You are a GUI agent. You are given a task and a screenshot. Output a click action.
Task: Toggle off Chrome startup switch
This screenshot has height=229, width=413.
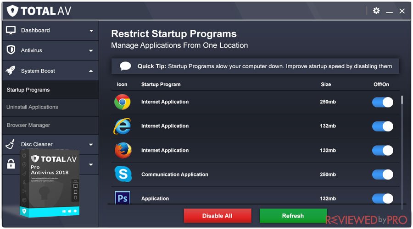point(382,102)
